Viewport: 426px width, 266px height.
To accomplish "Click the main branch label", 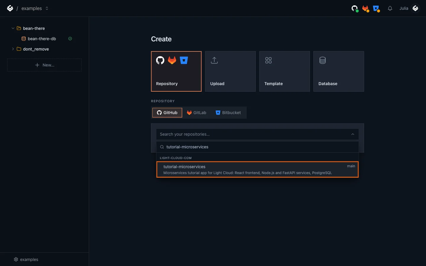I will pos(351,166).
